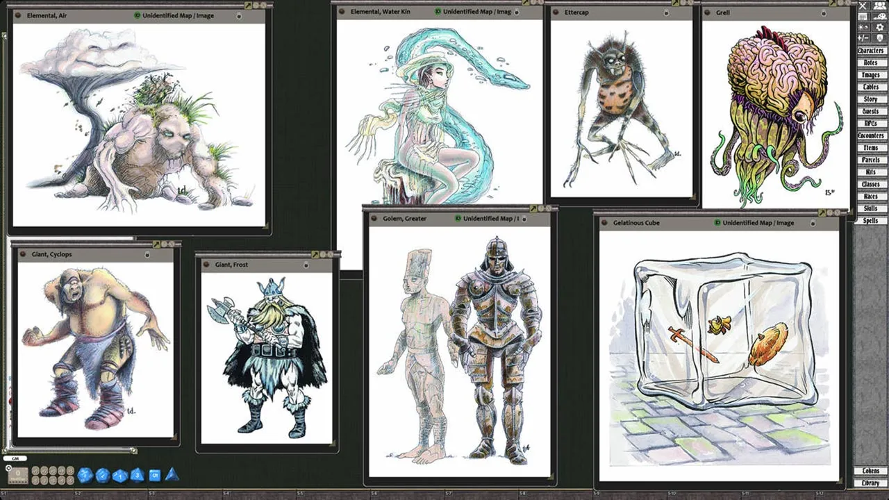The width and height of the screenshot is (889, 500).
Task: Click the link icon left of 'Giant, Cyclops'
Action: [x=24, y=254]
